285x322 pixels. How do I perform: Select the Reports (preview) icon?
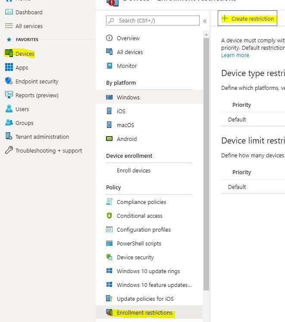[9, 95]
